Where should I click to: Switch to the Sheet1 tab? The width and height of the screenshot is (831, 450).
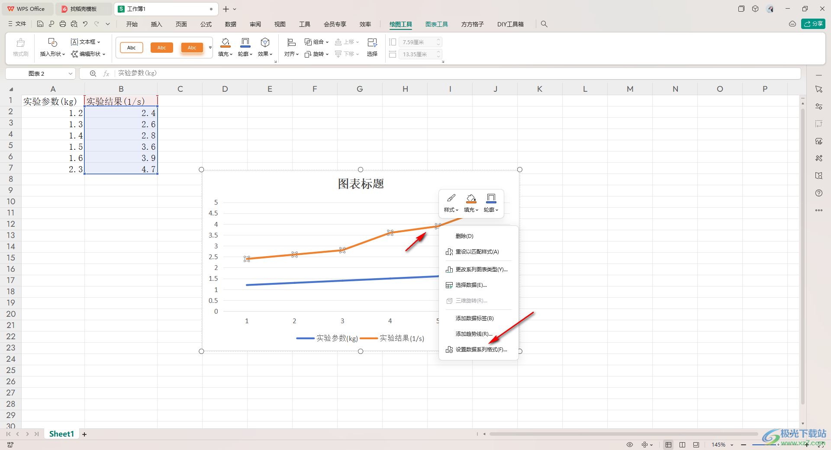tap(61, 434)
